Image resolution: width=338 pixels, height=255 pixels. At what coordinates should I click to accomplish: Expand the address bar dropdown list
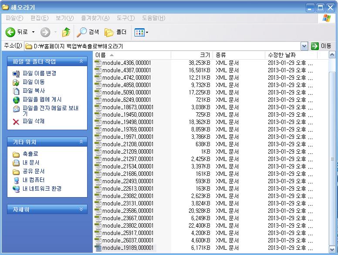click(304, 46)
